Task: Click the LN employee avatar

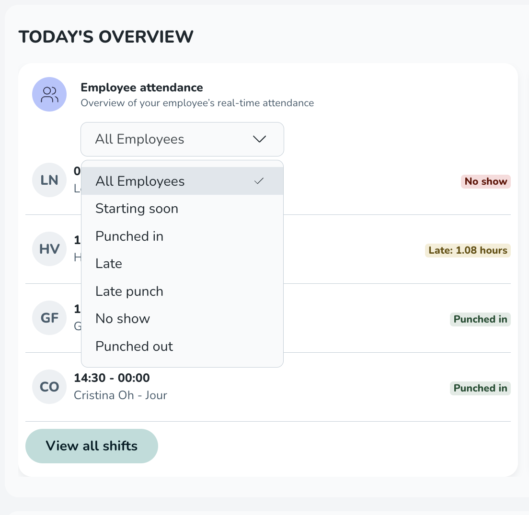Action: point(49,180)
